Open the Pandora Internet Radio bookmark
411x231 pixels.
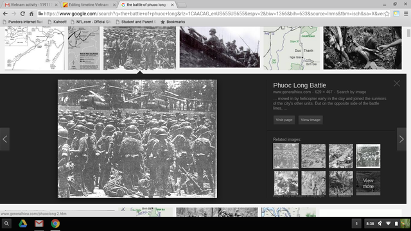point(23,22)
